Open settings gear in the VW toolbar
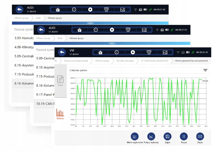The height and width of the screenshot is (152, 215). tap(116, 52)
